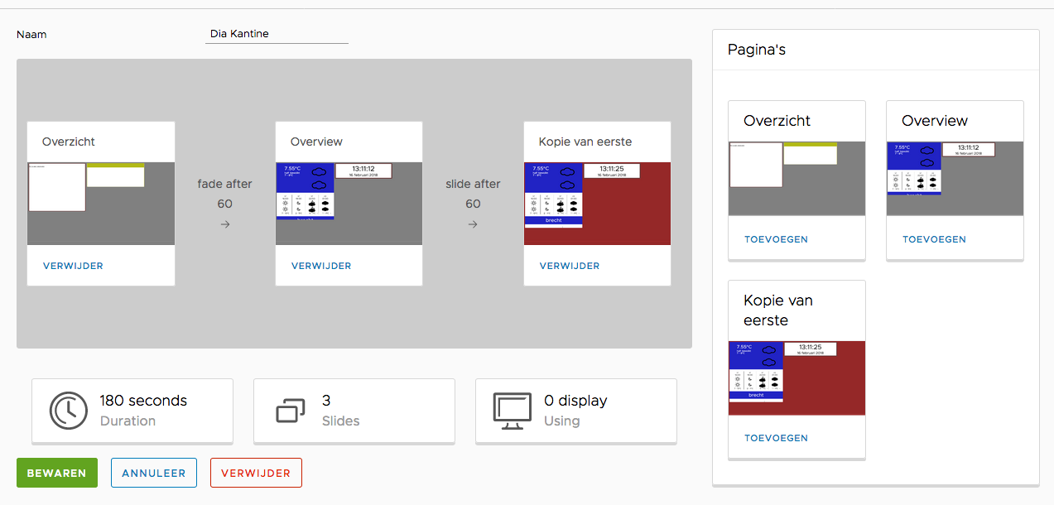Remove the Overzicht slide via VERWIJDER

[73, 266]
